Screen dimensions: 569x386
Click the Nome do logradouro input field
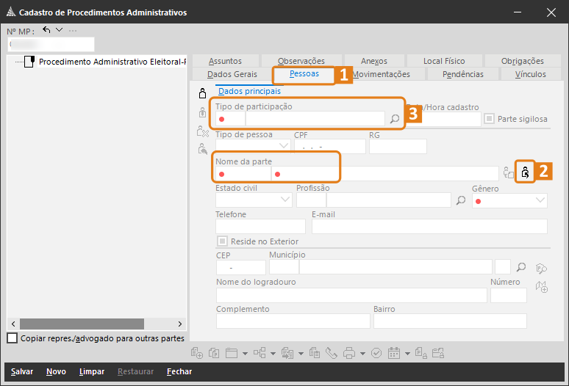click(x=351, y=296)
